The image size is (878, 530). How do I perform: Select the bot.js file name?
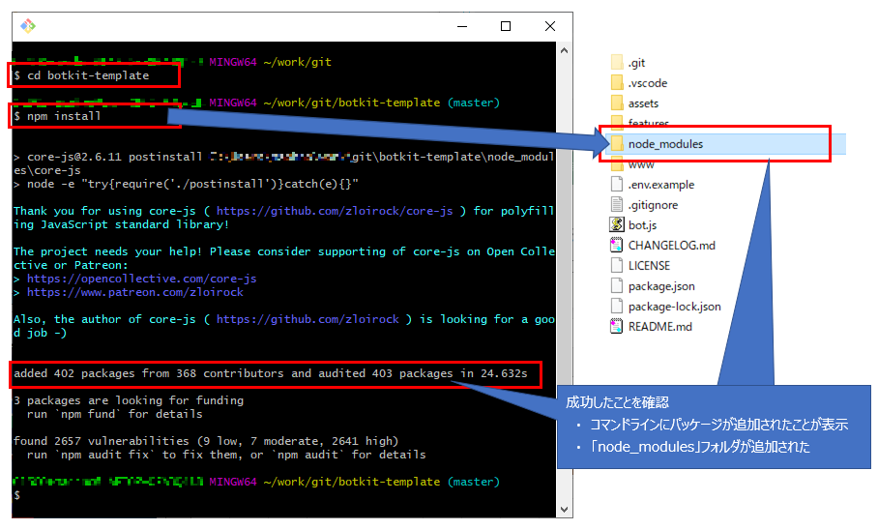[x=642, y=225]
